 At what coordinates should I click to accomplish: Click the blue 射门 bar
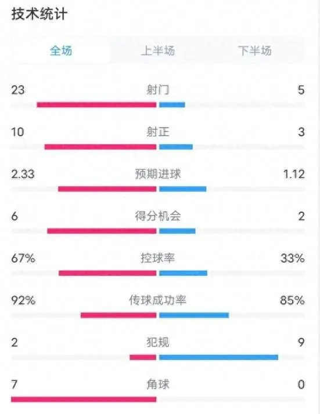172,105
